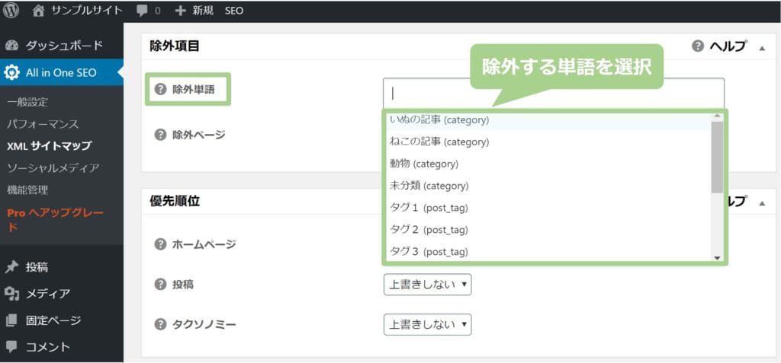Open the コメント sidebar menu
Viewport: 781px width, 363px height.
[62, 346]
